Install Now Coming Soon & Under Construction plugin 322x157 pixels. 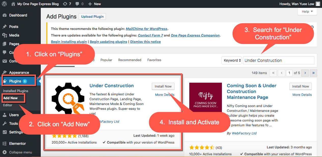pyautogui.click(x=301, y=86)
